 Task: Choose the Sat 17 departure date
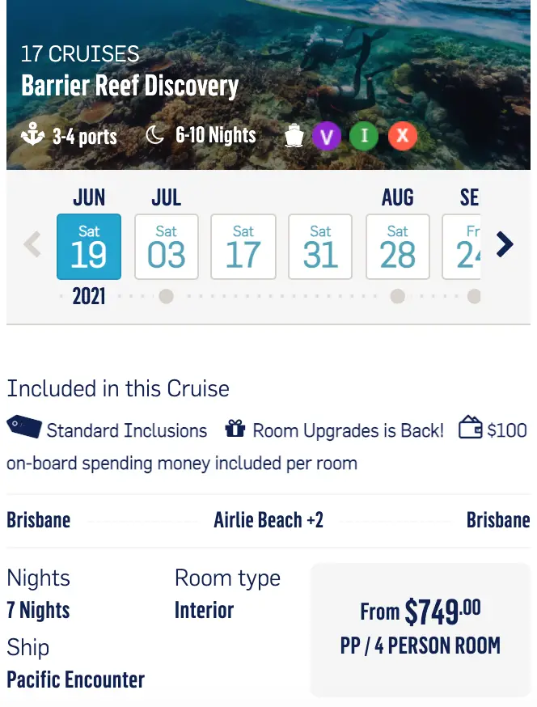[243, 247]
